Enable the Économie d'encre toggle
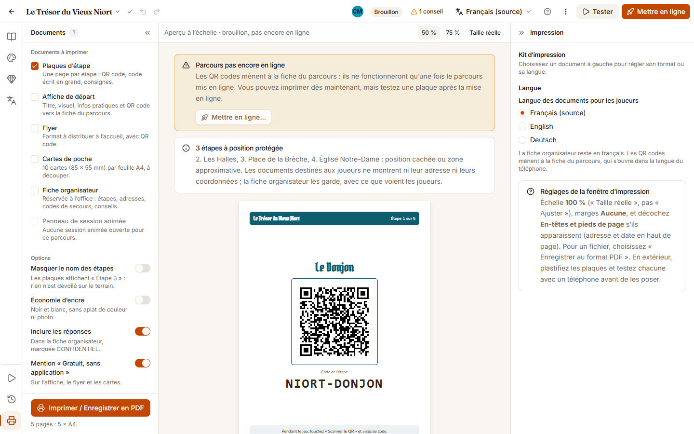694x434 pixels. point(143,300)
